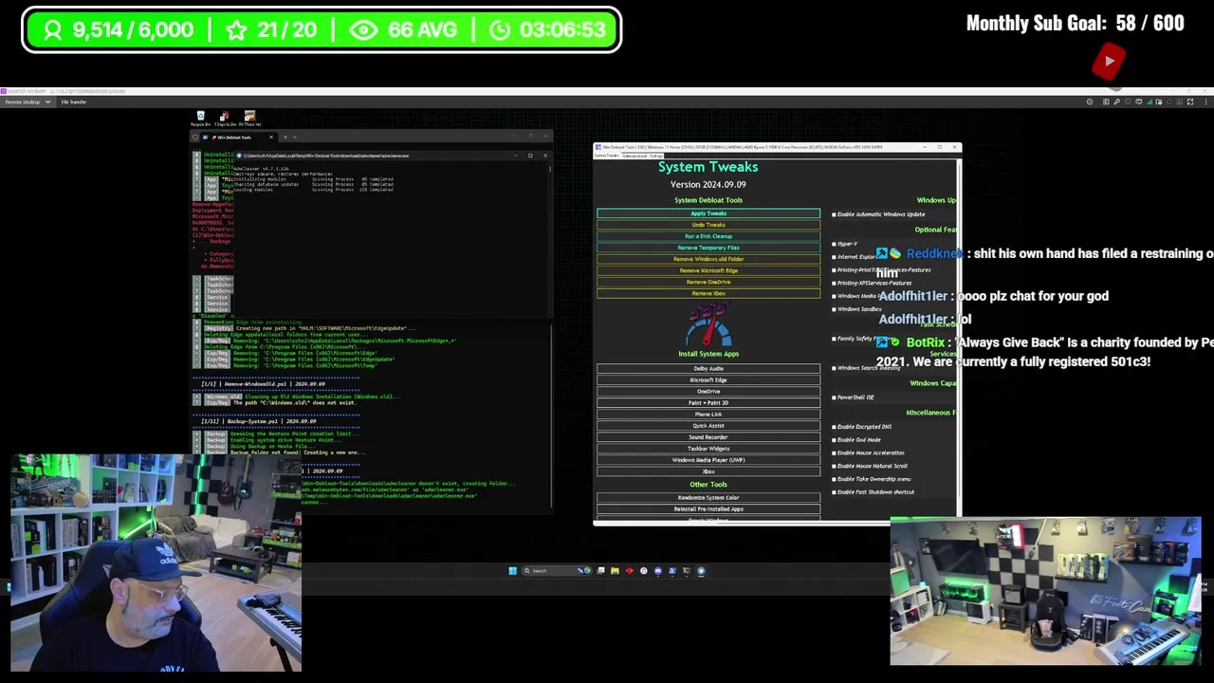Toggle Windows Search Indexing checkbox
Image resolution: width=1214 pixels, height=683 pixels.
click(835, 368)
